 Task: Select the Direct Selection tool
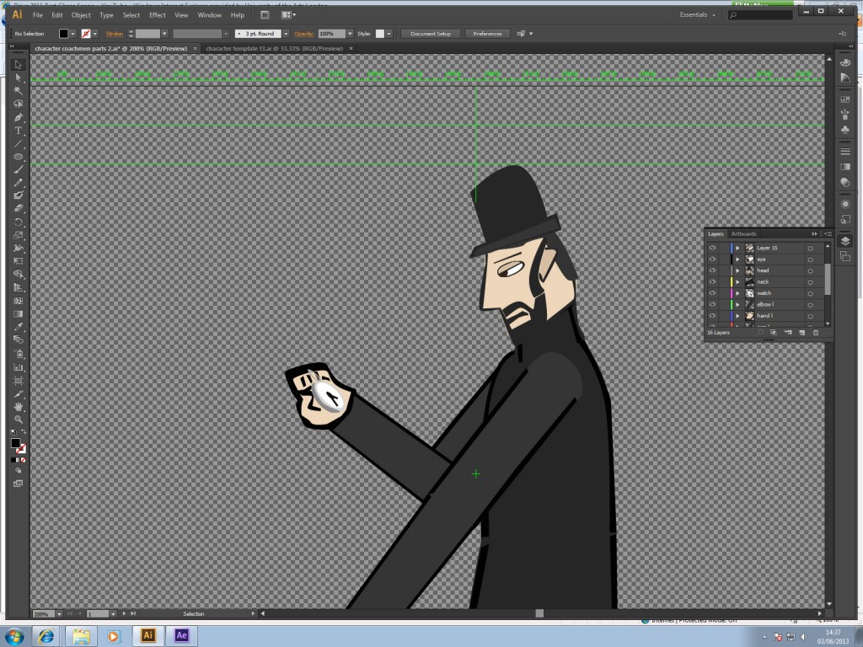tap(19, 78)
